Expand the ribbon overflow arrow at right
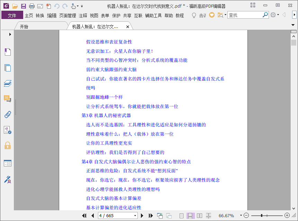This screenshot has height=221, width=298. 294,15
